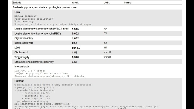
Task: Click the triglycerides value 0,340
Action: pos(75,57)
